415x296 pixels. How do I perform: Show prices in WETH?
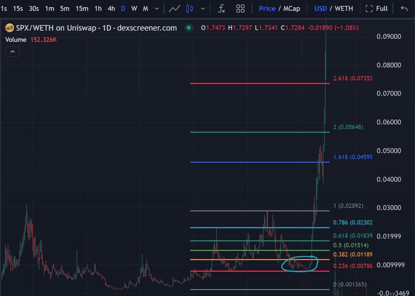(x=344, y=8)
